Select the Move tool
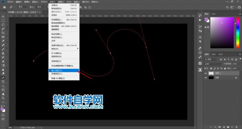Image resolution: width=242 pixels, height=129 pixels. (3, 16)
